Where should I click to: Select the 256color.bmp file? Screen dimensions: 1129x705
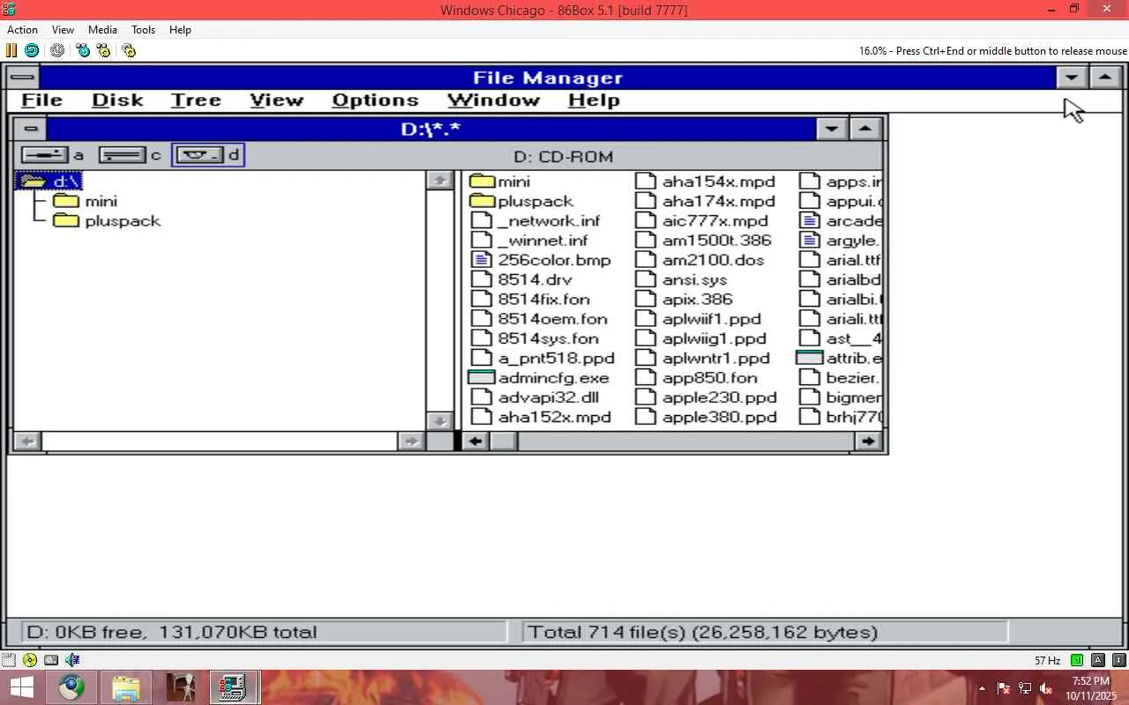point(541,260)
